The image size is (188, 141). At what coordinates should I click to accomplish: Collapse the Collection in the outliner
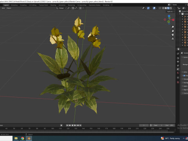click(180, 14)
